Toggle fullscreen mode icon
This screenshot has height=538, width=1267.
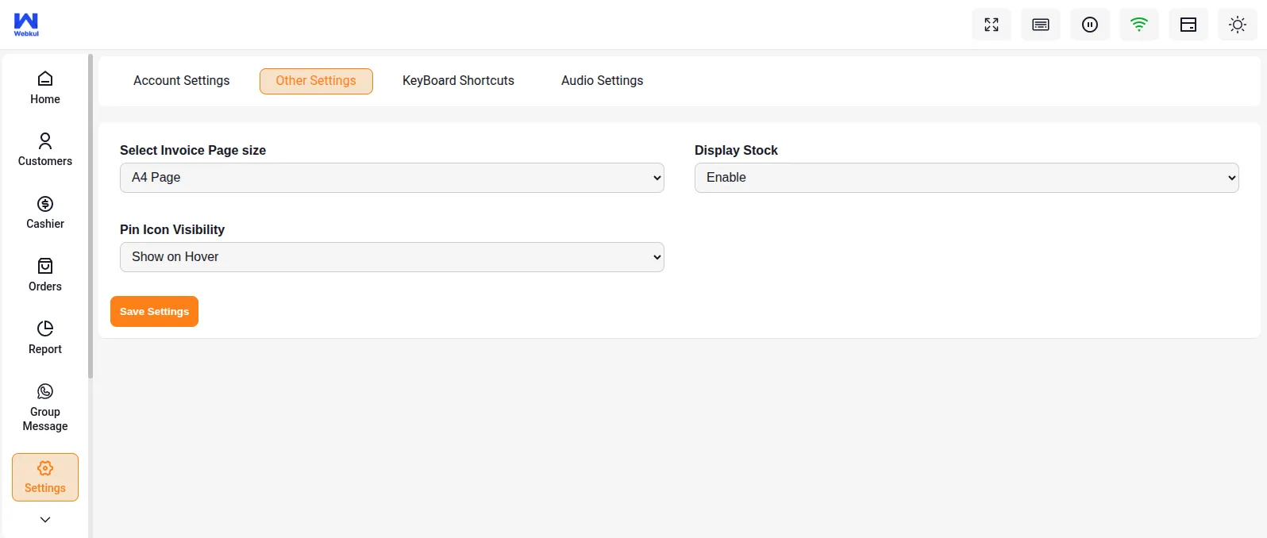tap(992, 25)
